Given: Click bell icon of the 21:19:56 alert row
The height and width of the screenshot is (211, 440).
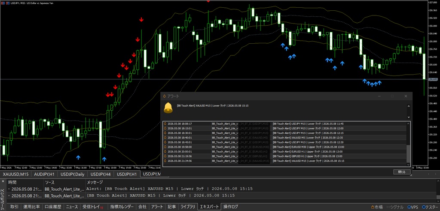Looking at the screenshot, I should click(165, 156).
